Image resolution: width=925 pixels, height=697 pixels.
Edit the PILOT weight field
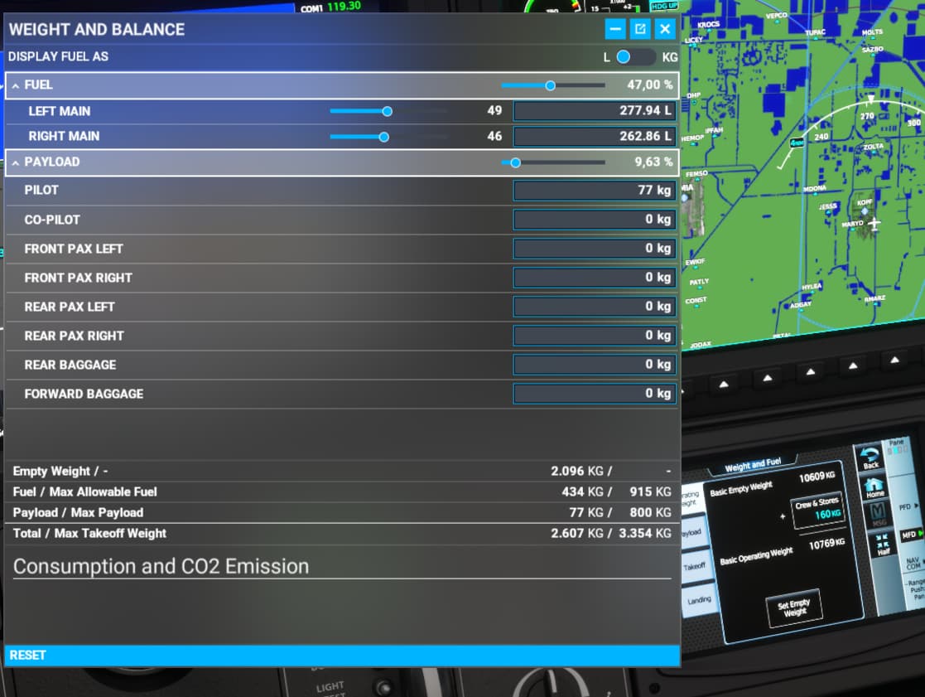[595, 191]
